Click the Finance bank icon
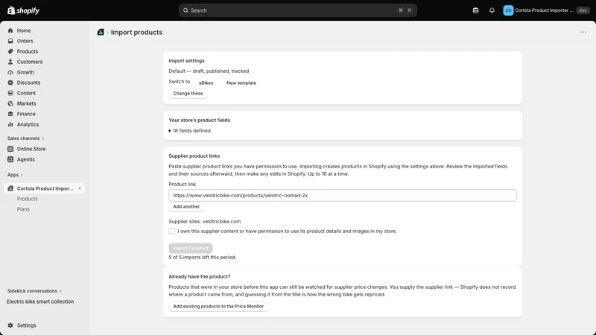Viewport: 596px width, 335px height. click(10, 114)
